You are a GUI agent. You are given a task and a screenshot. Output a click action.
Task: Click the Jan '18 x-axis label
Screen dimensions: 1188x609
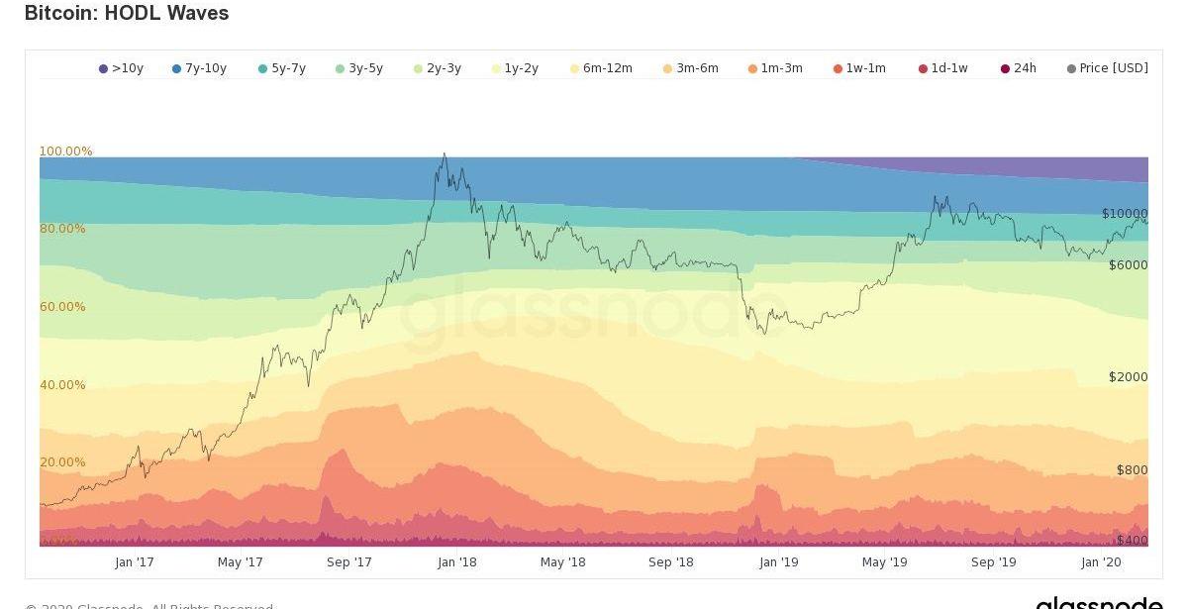click(x=456, y=562)
